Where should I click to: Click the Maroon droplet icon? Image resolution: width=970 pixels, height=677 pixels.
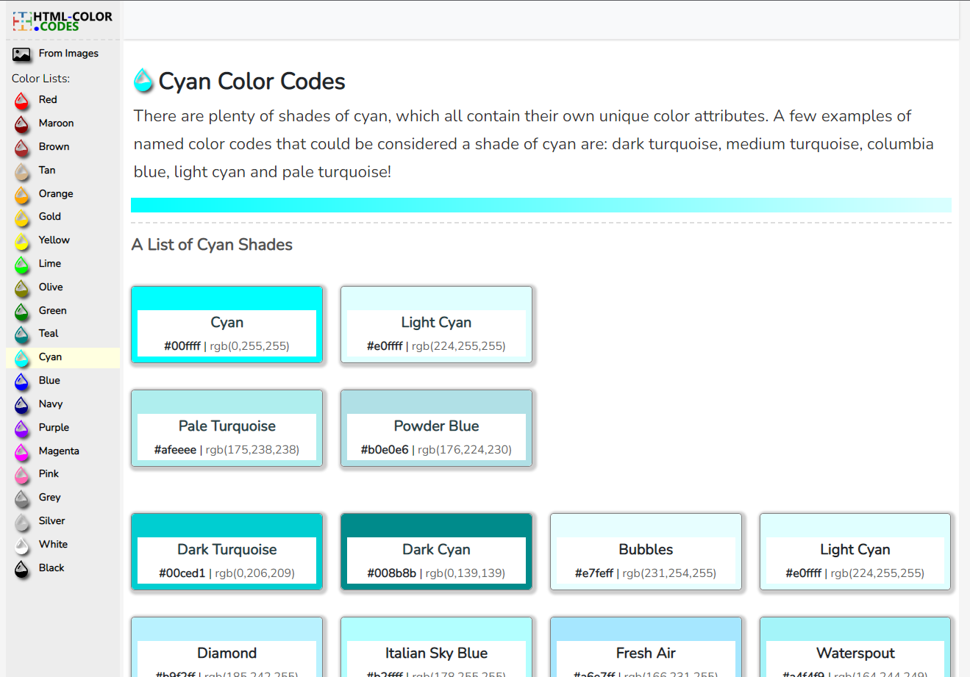pos(22,124)
